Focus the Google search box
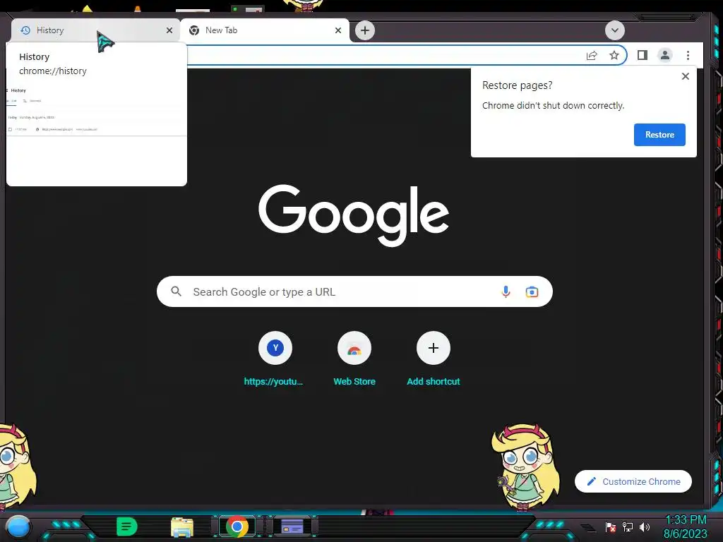Viewport: 723px width, 542px height. (x=354, y=291)
